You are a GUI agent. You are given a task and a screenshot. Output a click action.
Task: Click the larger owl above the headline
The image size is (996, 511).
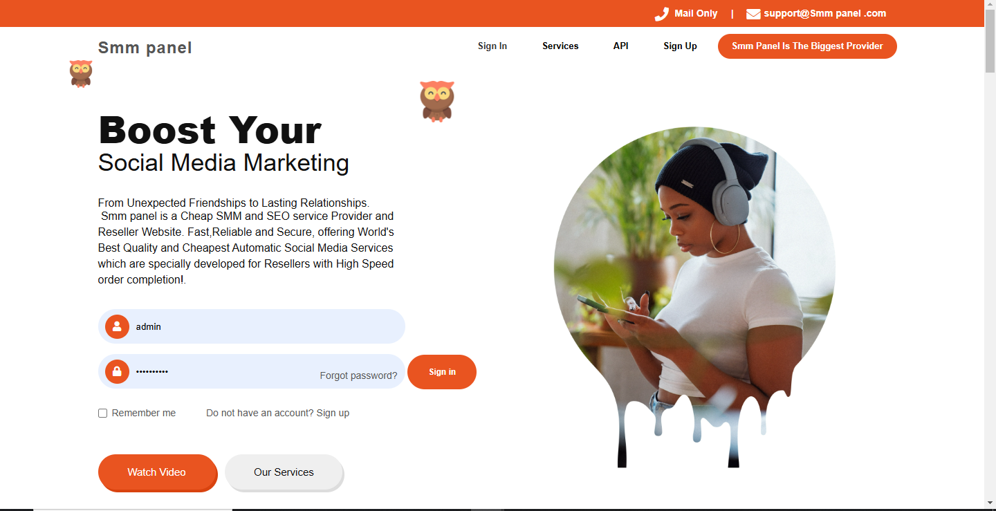(x=437, y=102)
